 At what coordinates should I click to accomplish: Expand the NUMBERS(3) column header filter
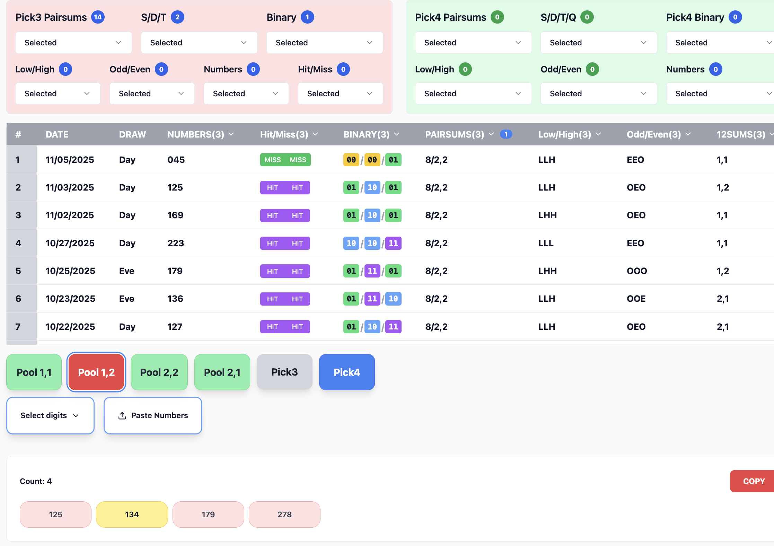pyautogui.click(x=231, y=134)
